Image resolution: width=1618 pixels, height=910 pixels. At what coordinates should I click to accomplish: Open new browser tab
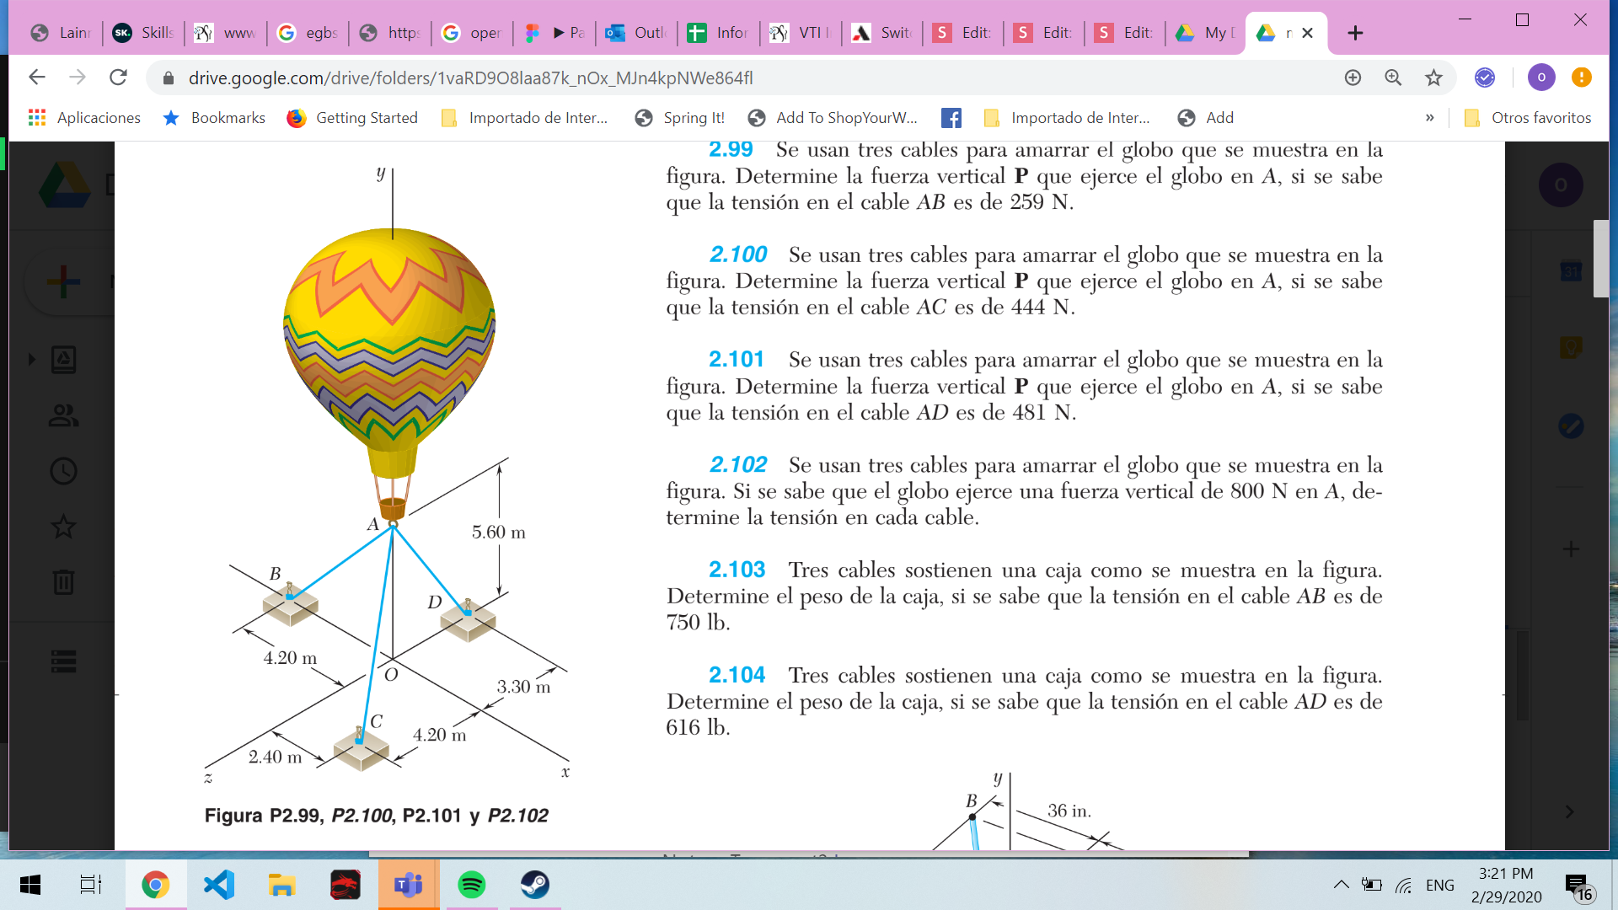pyautogui.click(x=1355, y=33)
